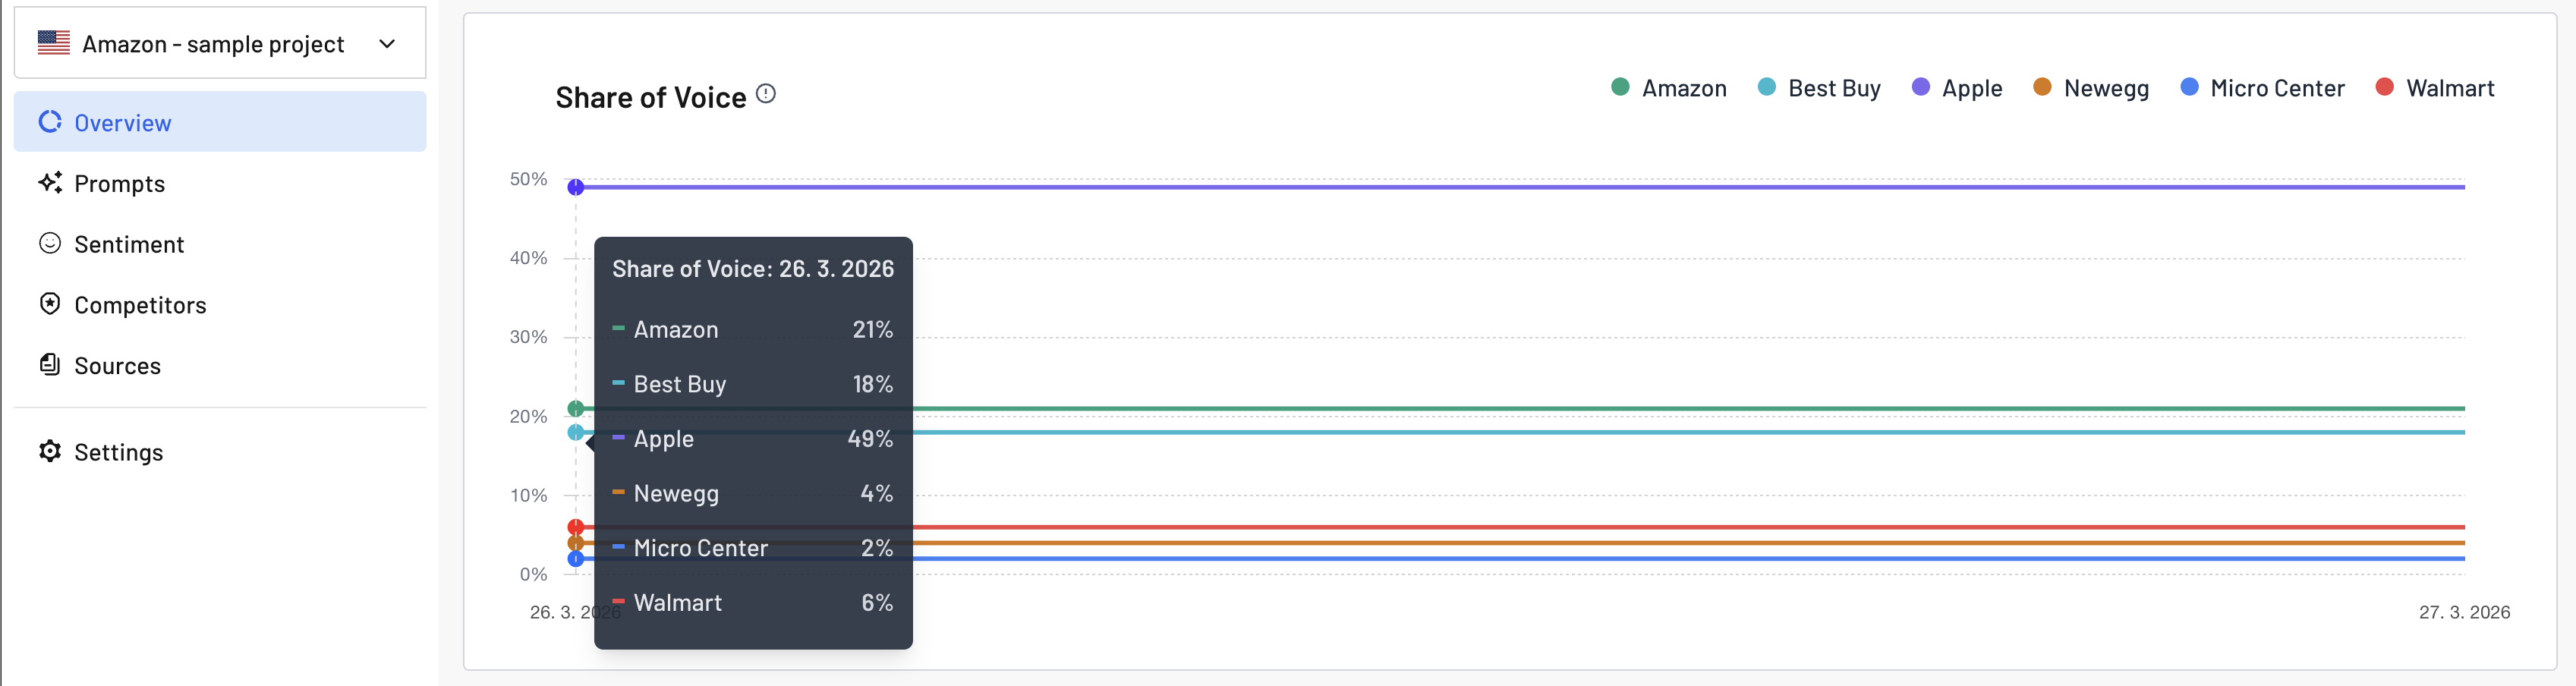Click the Sources documents icon

[x=50, y=365]
